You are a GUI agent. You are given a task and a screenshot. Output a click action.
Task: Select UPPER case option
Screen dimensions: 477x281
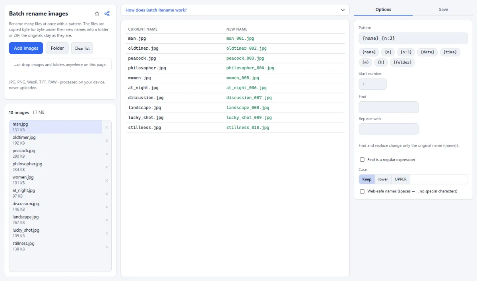401,179
